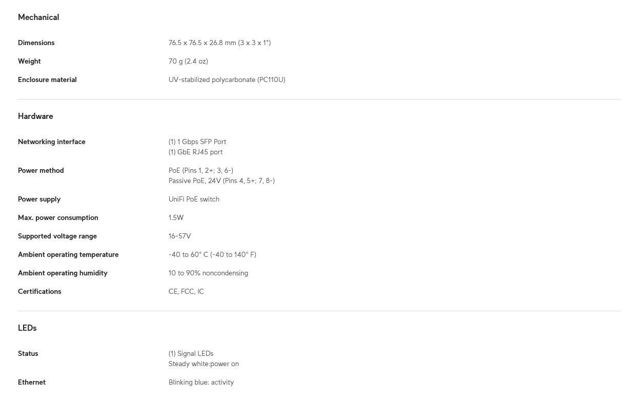630x401 pixels.
Task: Click the Hardware section heading
Action: [x=35, y=116]
